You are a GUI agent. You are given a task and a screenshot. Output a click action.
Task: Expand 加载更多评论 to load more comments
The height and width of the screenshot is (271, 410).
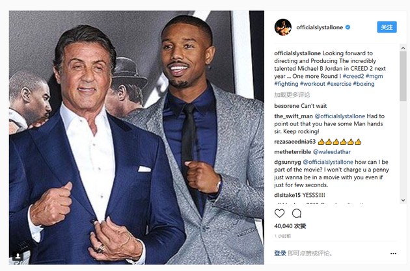(292, 94)
